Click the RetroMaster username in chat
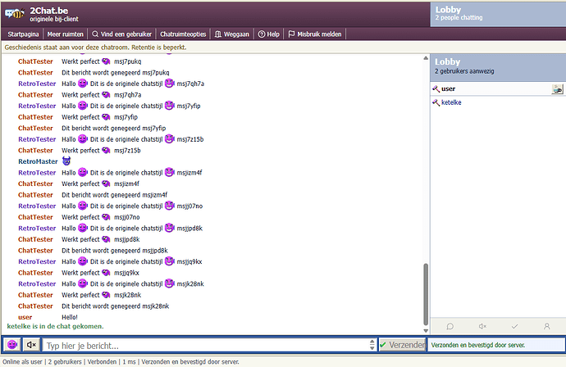This screenshot has height=367, width=566. click(x=38, y=161)
